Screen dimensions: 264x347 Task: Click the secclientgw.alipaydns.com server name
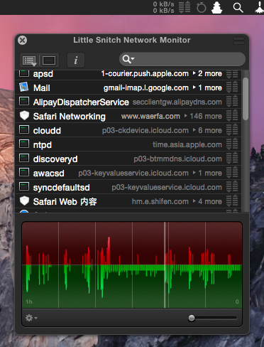point(177,102)
